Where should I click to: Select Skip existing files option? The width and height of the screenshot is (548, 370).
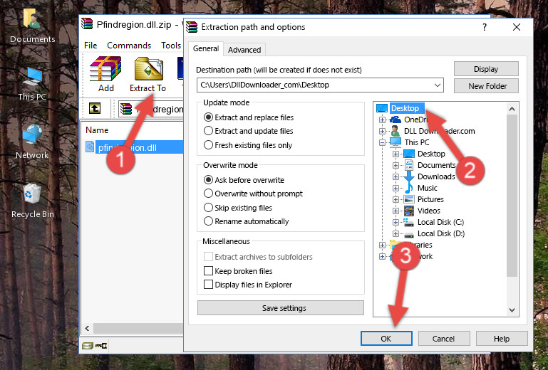(x=208, y=207)
